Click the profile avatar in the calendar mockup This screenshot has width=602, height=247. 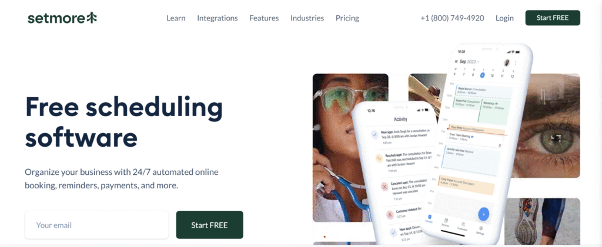507,63
